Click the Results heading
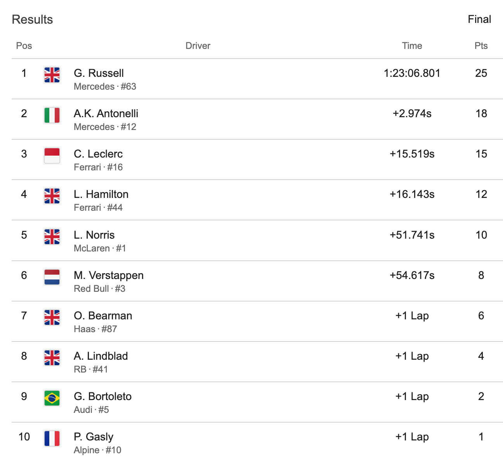The height and width of the screenshot is (461, 503). pyautogui.click(x=32, y=19)
